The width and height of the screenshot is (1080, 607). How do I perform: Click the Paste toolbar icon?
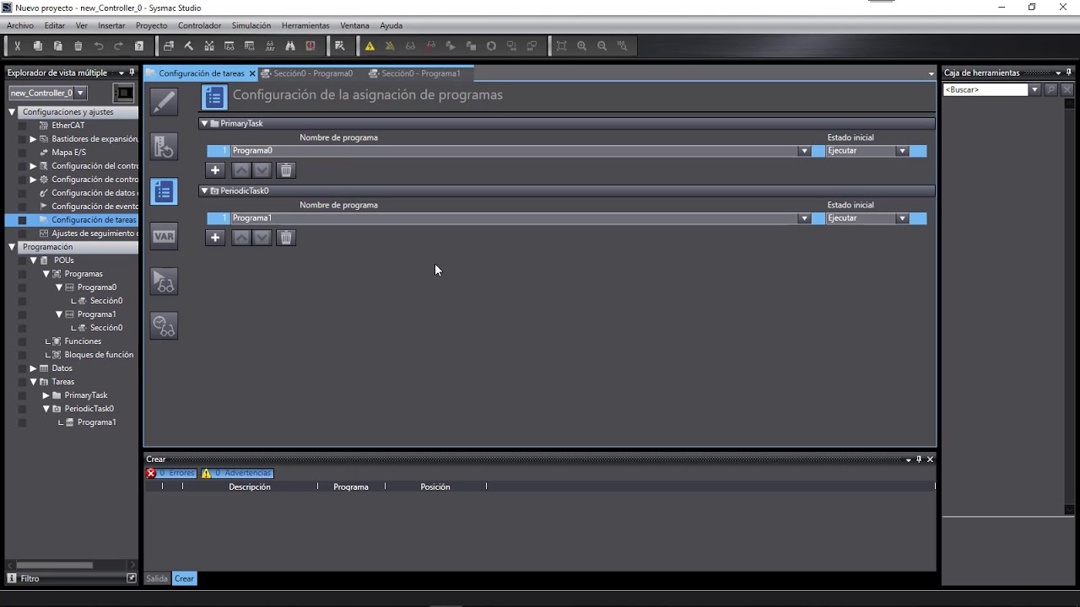(x=58, y=46)
